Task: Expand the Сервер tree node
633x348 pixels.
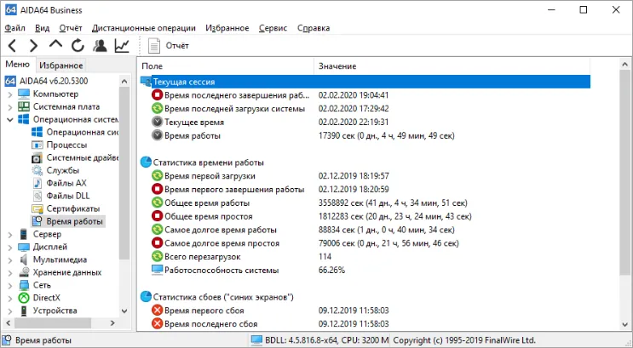Action: click(10, 234)
